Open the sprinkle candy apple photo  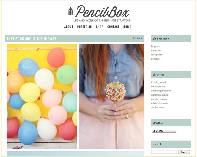click(111, 96)
